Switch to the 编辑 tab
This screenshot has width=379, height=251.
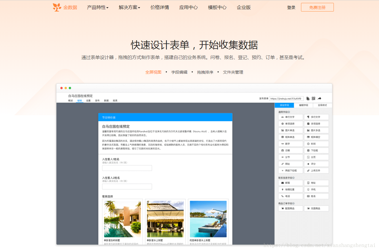click(x=79, y=101)
